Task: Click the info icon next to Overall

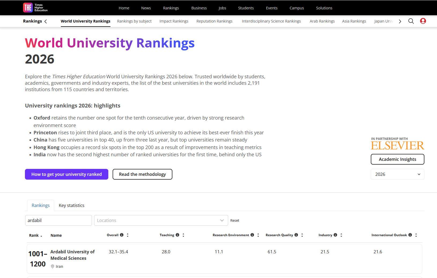Action: [x=122, y=235]
